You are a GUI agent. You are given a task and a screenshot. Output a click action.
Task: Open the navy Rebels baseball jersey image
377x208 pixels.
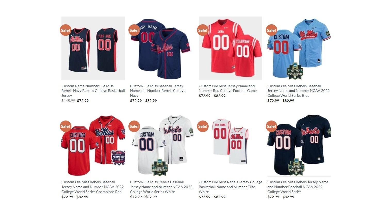(299, 145)
